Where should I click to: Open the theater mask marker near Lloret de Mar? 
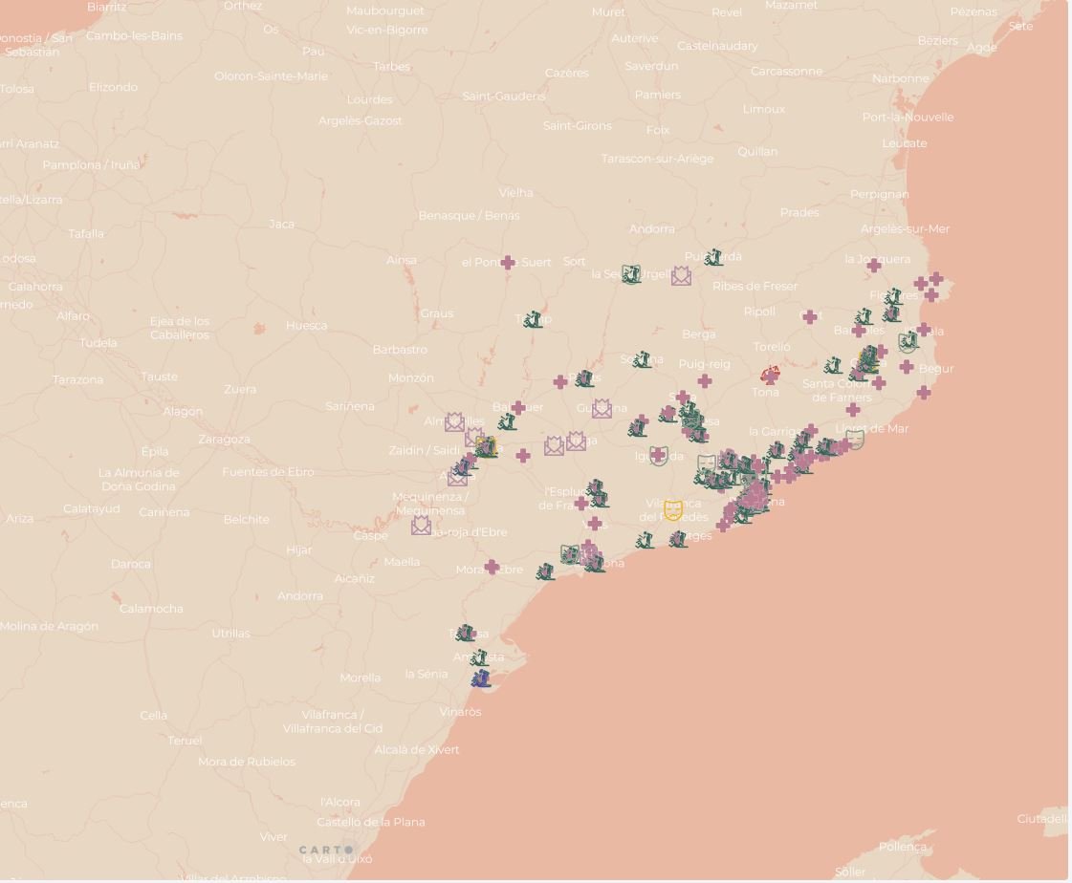855,439
